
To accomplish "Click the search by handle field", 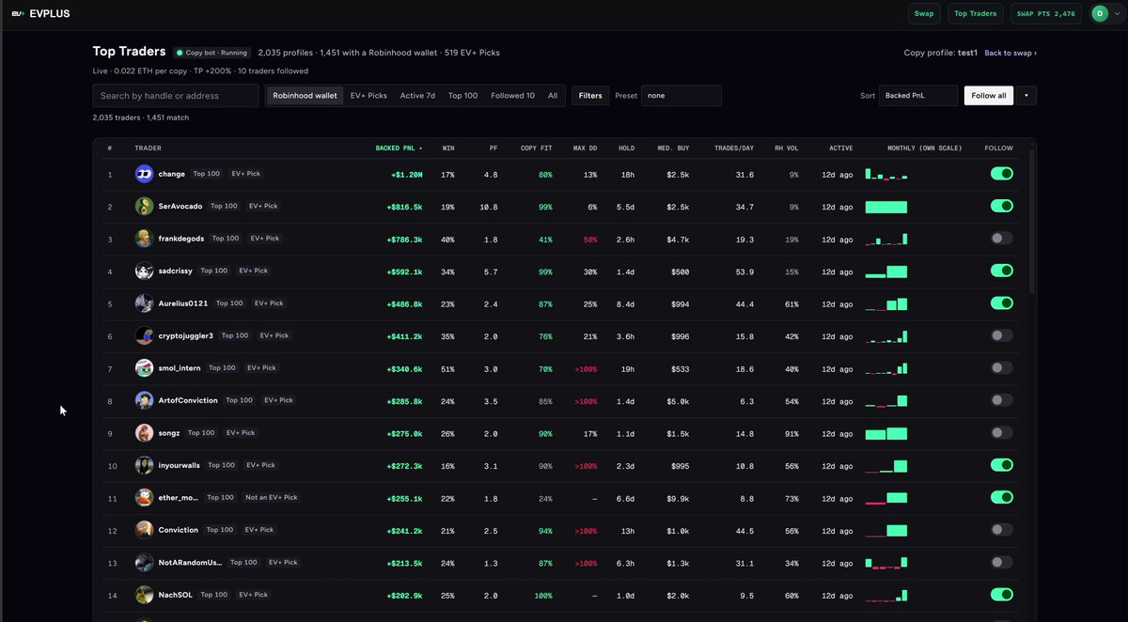I will [176, 96].
